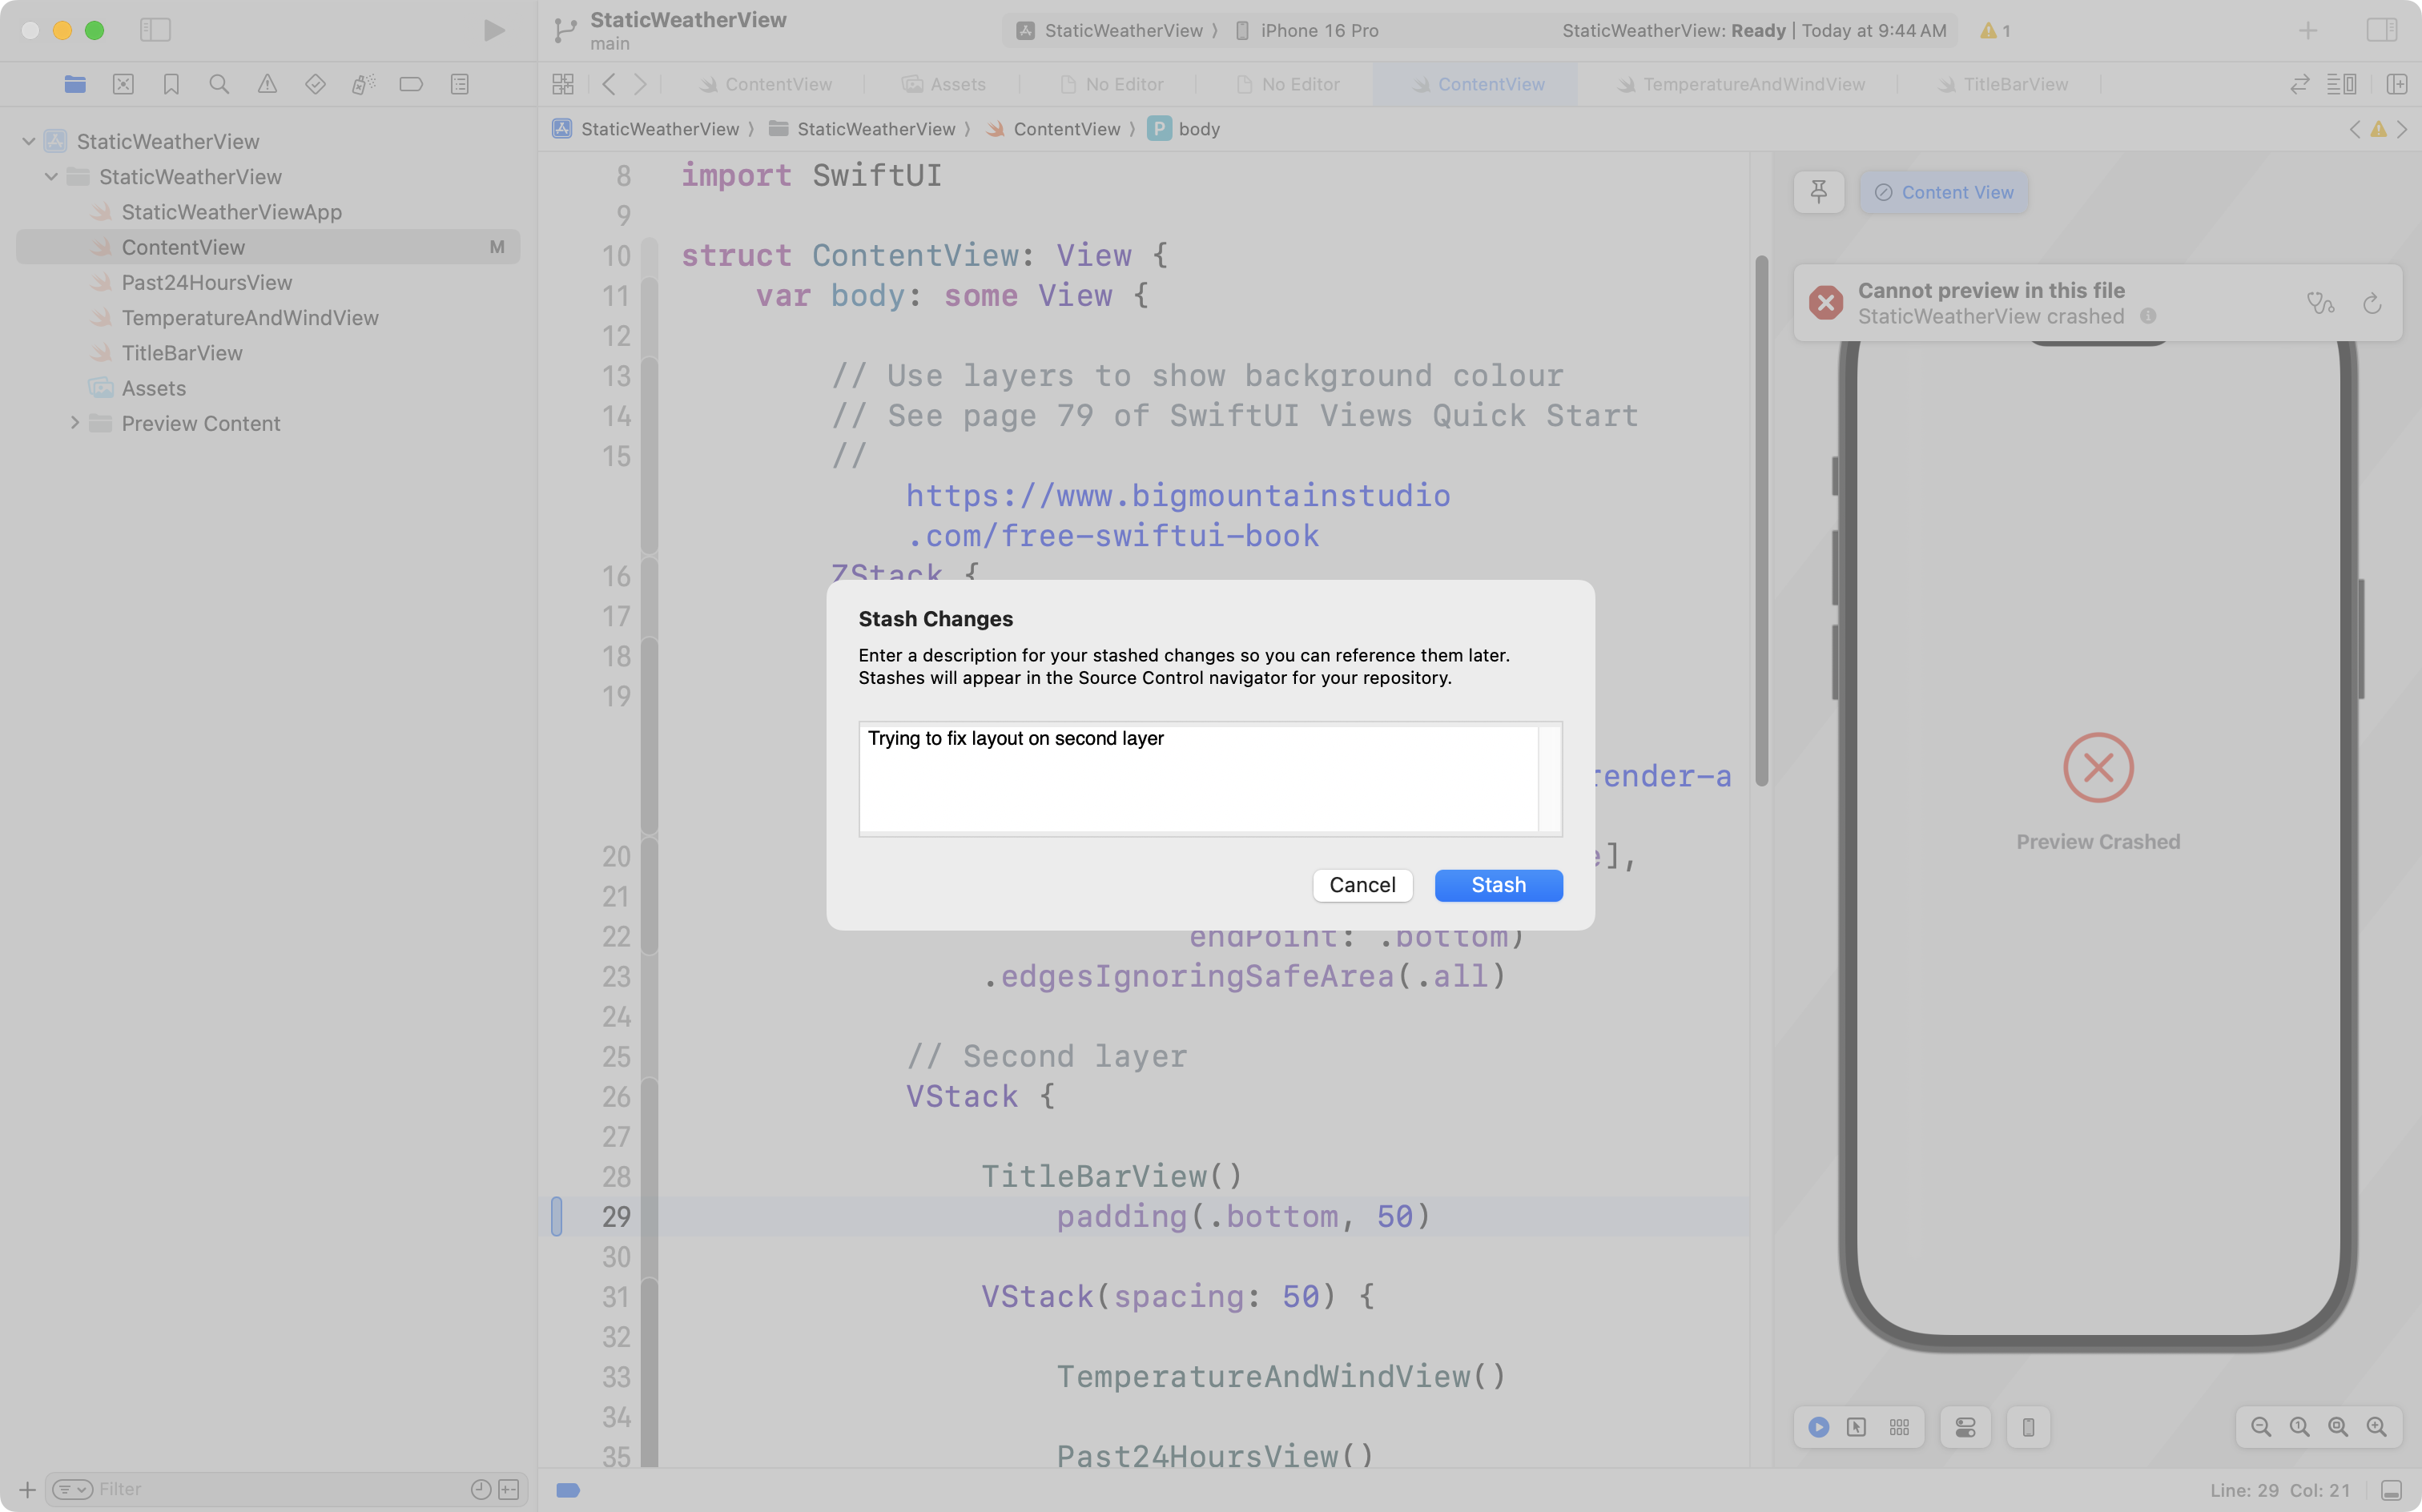Toggle live preview mode button
The width and height of the screenshot is (2422, 1512).
click(1818, 1427)
